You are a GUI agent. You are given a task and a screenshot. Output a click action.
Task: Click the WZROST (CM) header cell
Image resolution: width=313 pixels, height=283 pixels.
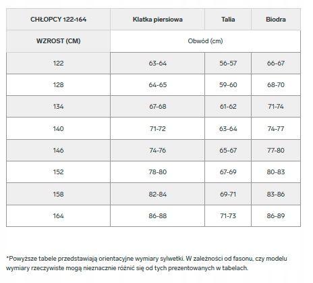pyautogui.click(x=59, y=41)
